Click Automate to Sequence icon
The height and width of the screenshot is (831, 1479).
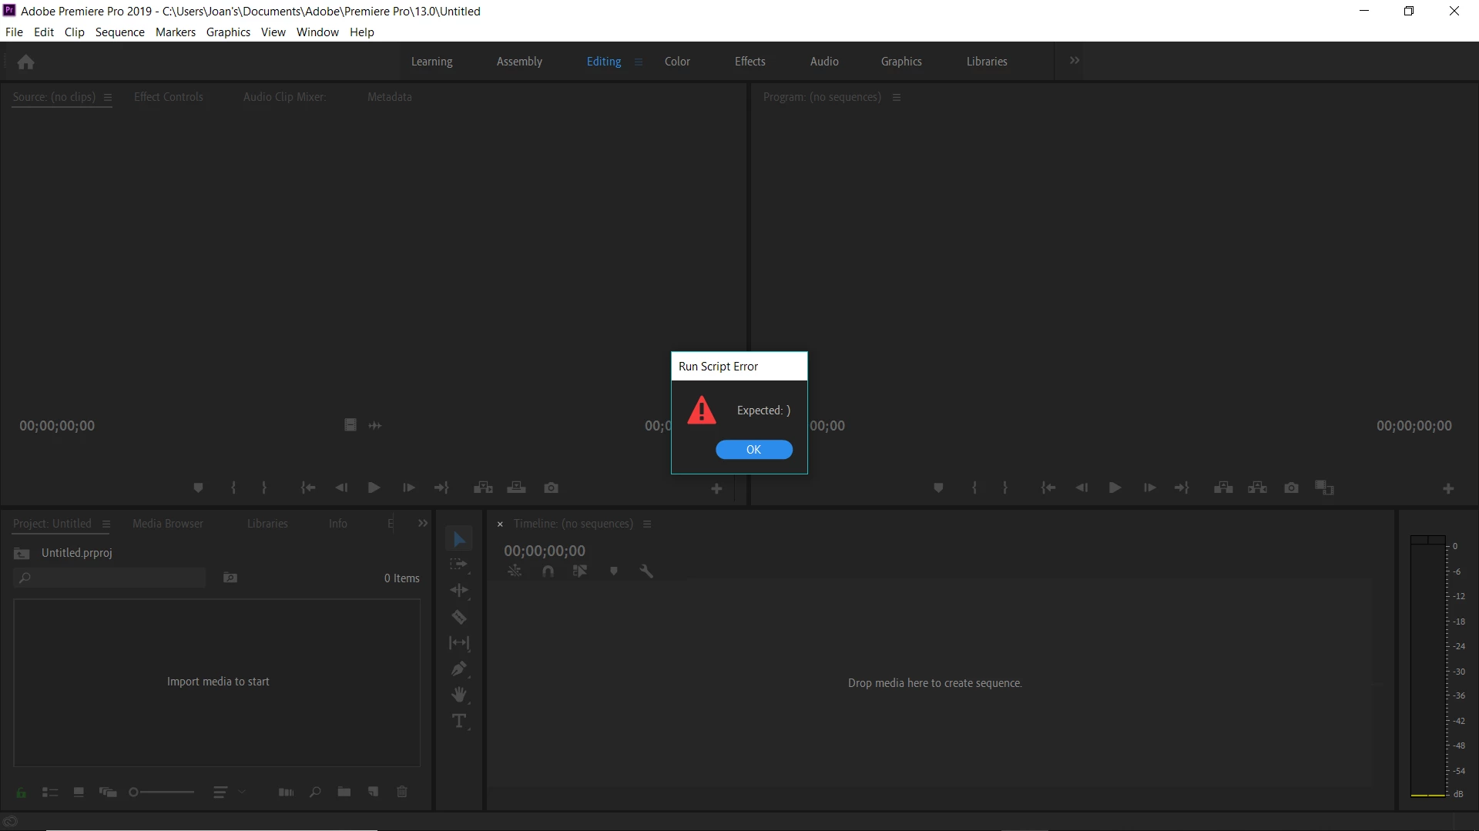point(286,792)
